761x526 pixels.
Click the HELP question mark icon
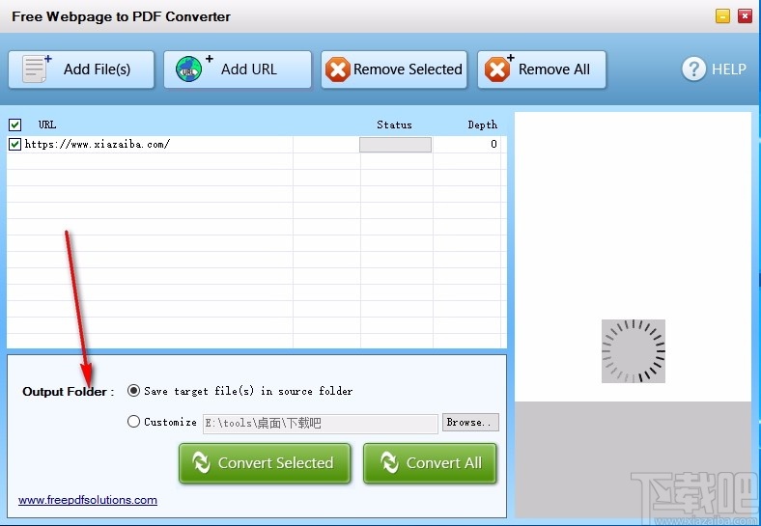[x=694, y=69]
